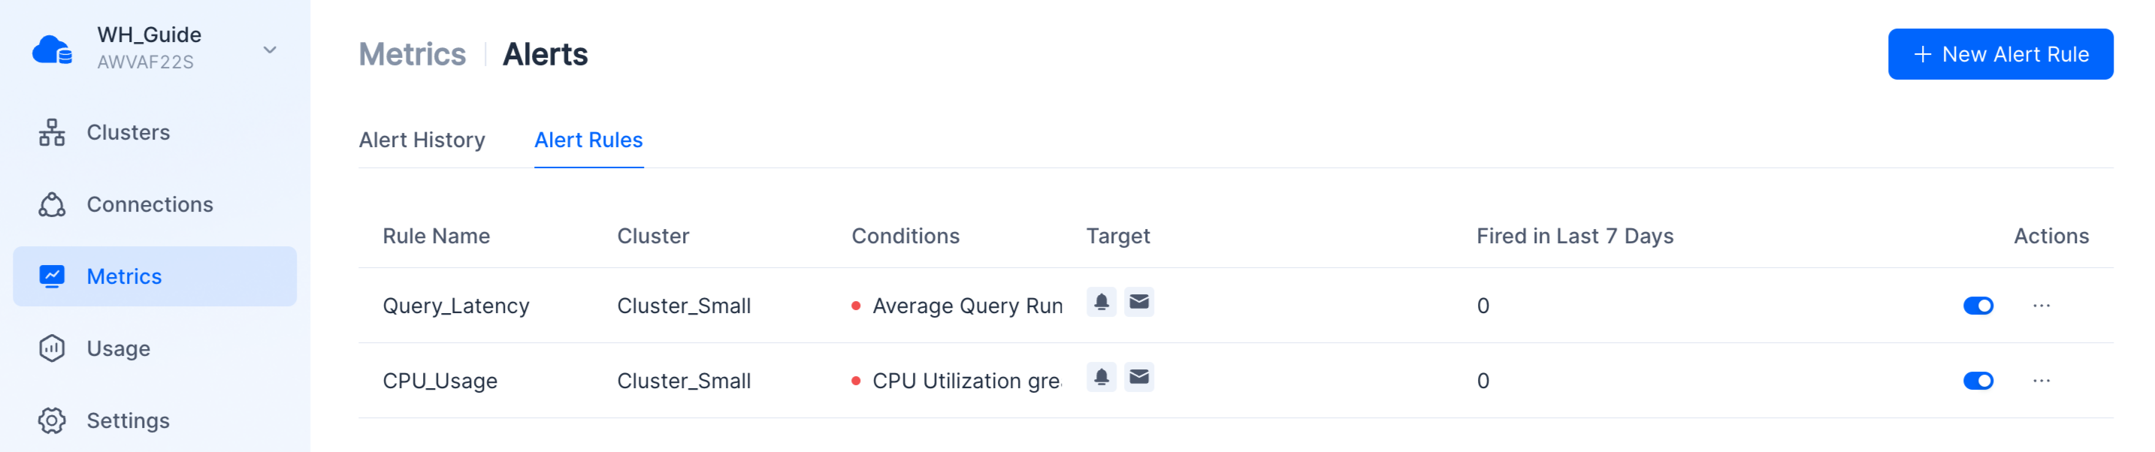2155x452 pixels.
Task: Click the bell icon for CPU_Usage rule
Action: click(x=1101, y=377)
